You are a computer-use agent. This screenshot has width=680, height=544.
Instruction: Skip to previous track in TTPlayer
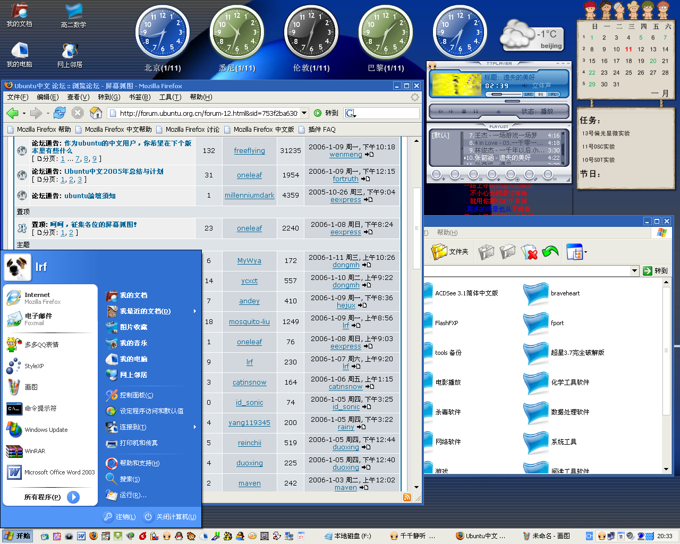click(440, 111)
